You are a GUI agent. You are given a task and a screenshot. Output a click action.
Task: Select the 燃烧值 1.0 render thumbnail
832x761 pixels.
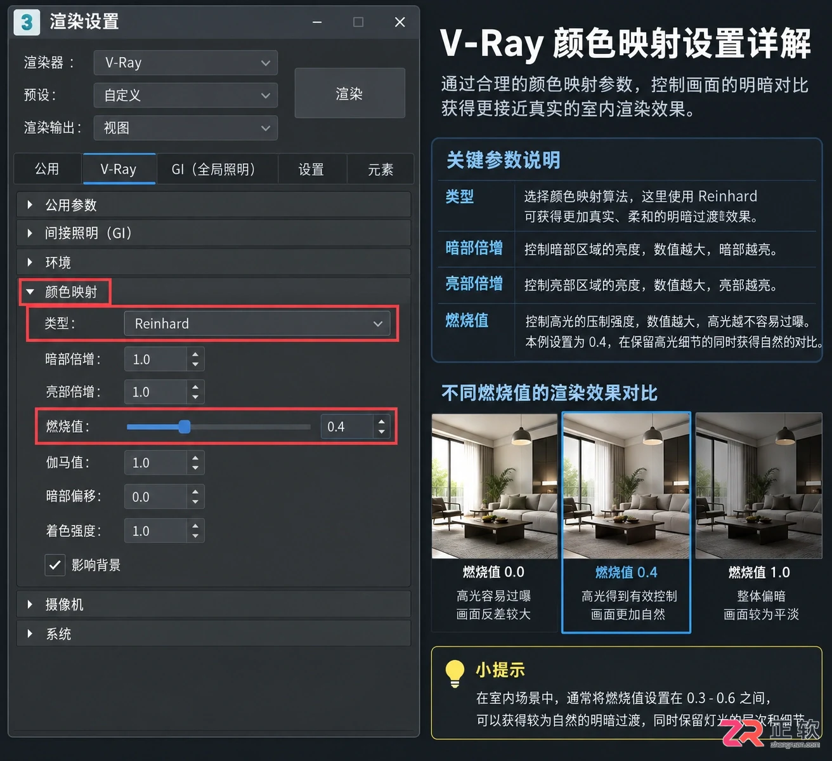[759, 486]
